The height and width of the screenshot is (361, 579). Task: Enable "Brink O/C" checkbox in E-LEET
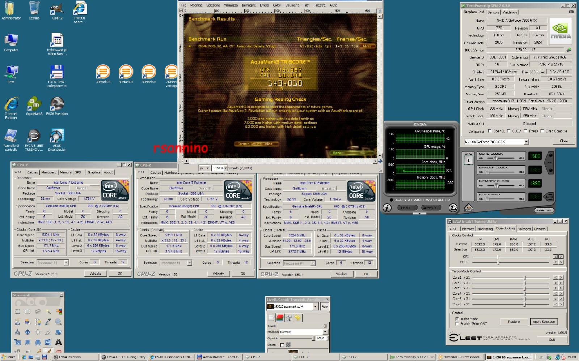click(x=457, y=324)
